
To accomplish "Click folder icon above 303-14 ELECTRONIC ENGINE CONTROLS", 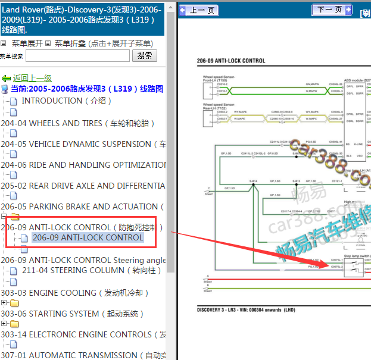I will tap(14, 324).
